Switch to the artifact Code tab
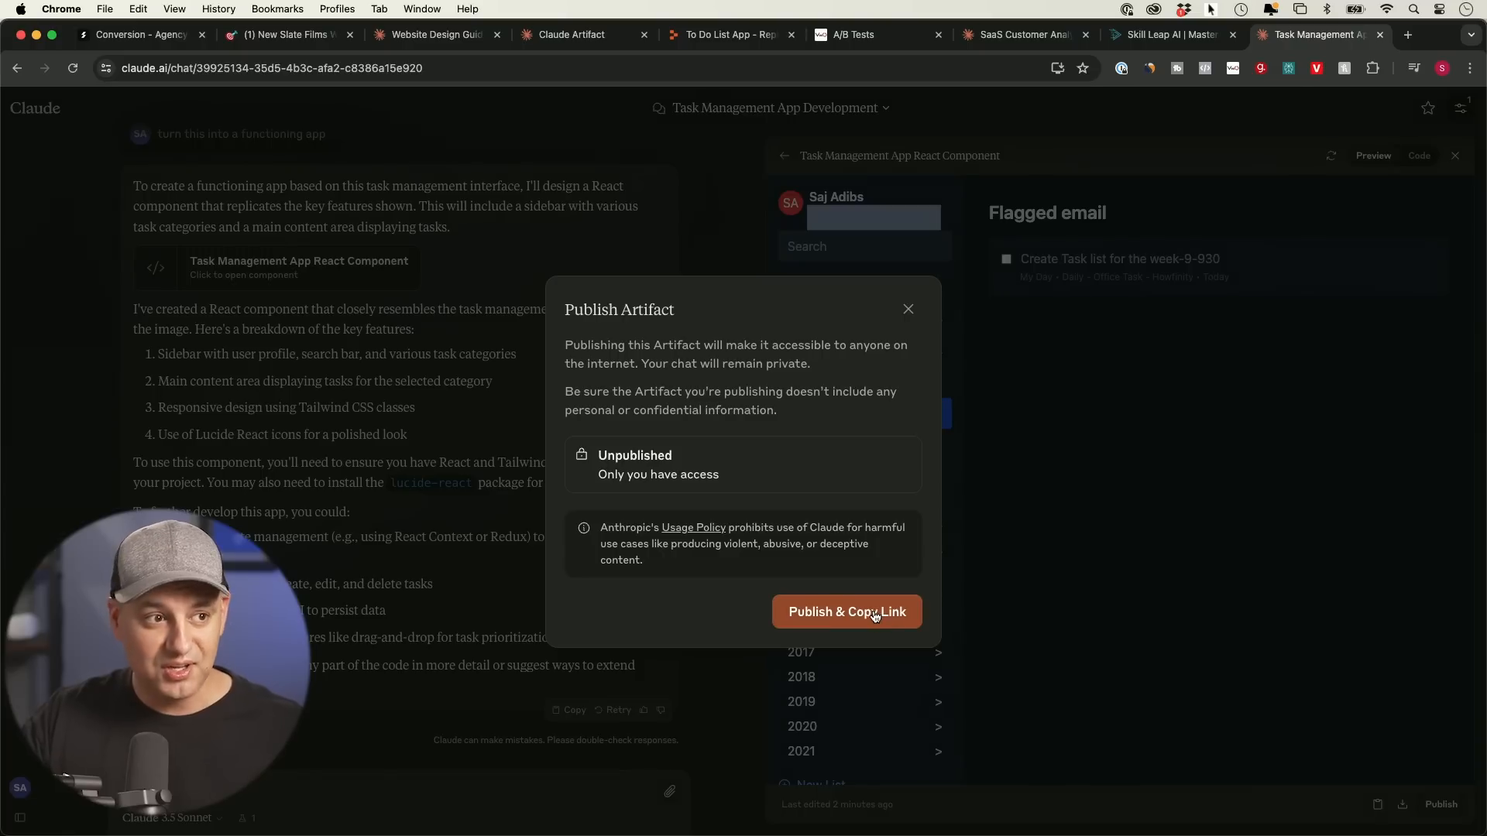Viewport: 1487px width, 836px height. click(x=1419, y=156)
